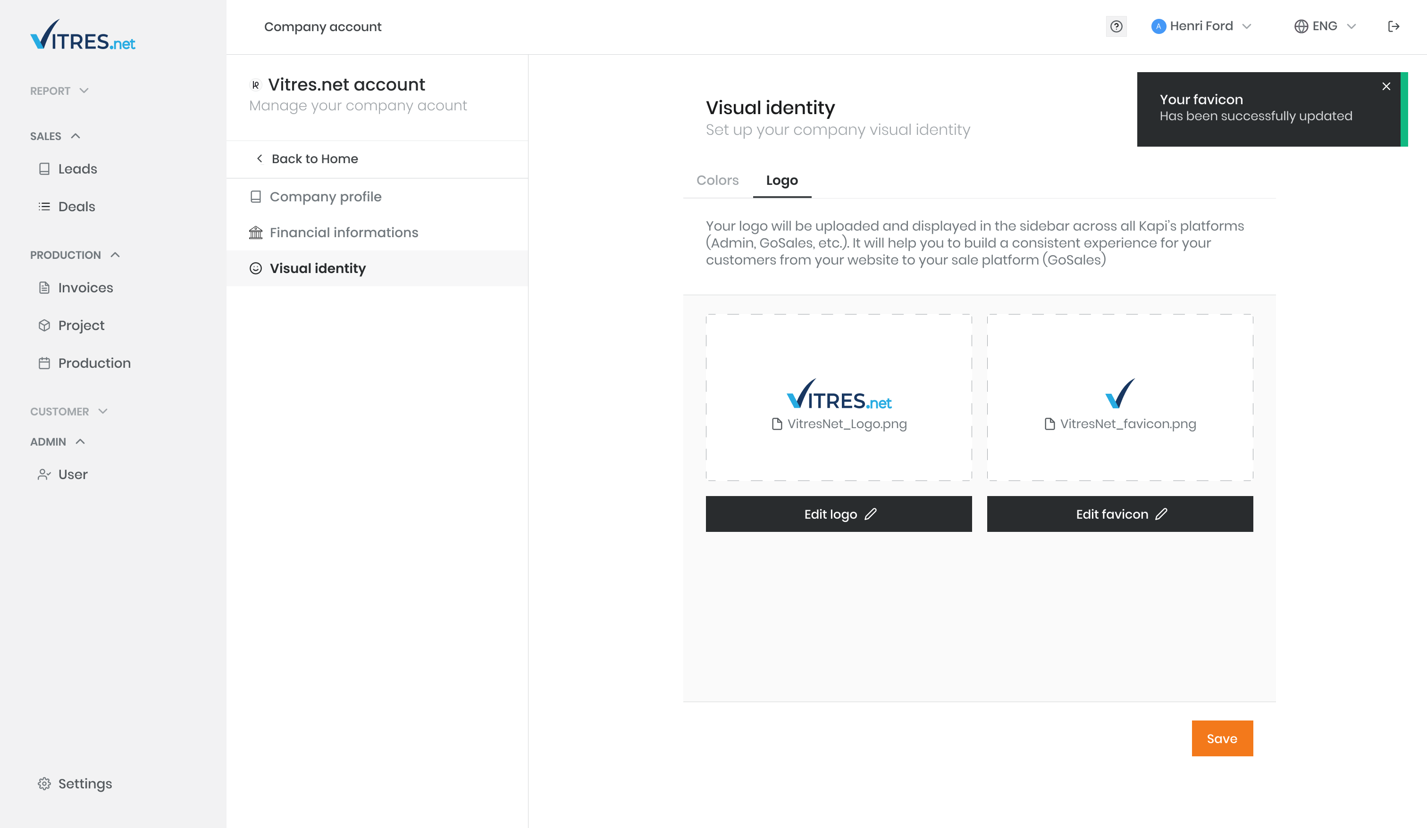Click the help question mark icon
The width and height of the screenshot is (1427, 828).
click(x=1116, y=26)
